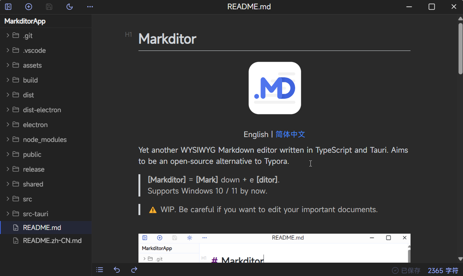The image size is (463, 276).
Task: Select the dist-electron folder name
Action: click(x=42, y=110)
